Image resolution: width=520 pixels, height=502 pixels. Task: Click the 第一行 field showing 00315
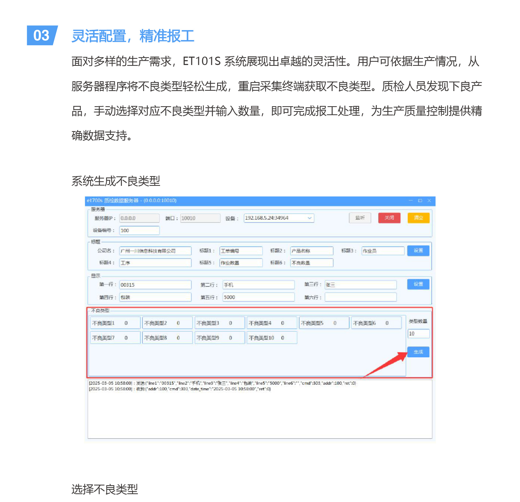[x=155, y=285]
